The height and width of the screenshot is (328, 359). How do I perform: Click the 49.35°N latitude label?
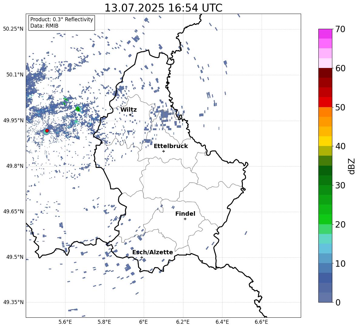tap(13, 302)
